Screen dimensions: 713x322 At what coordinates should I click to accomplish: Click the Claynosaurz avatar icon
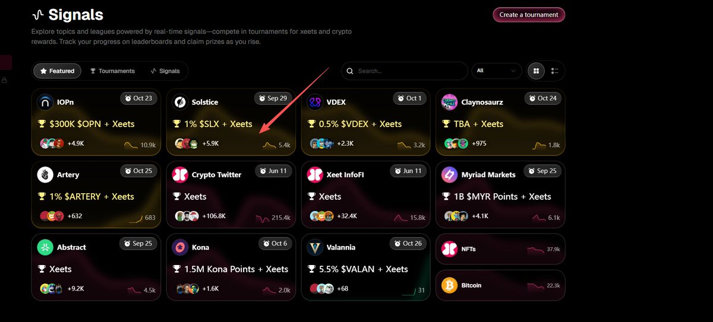click(x=449, y=102)
